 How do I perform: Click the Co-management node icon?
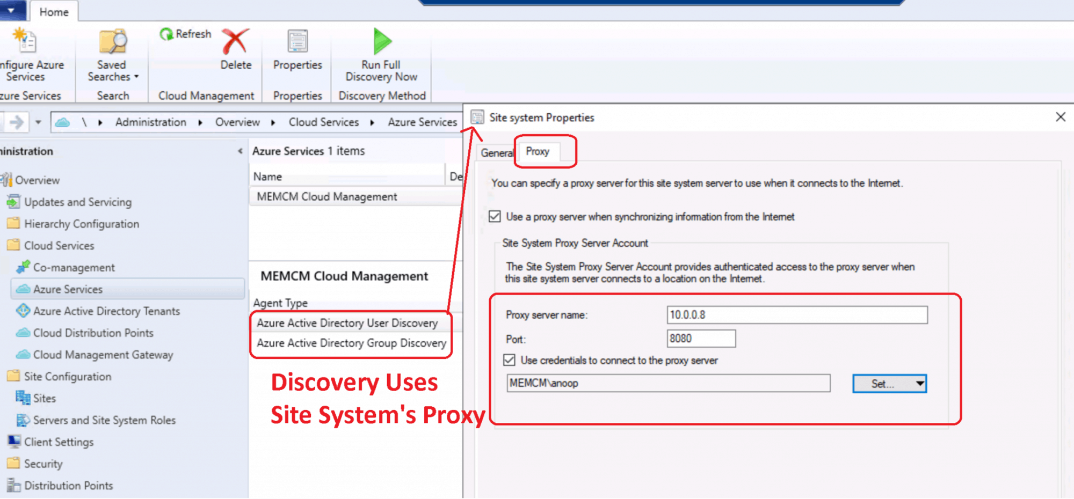point(23,267)
